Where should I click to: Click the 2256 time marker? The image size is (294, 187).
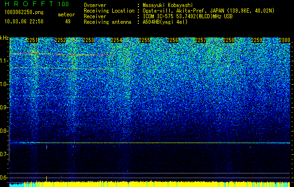coord(172,40)
